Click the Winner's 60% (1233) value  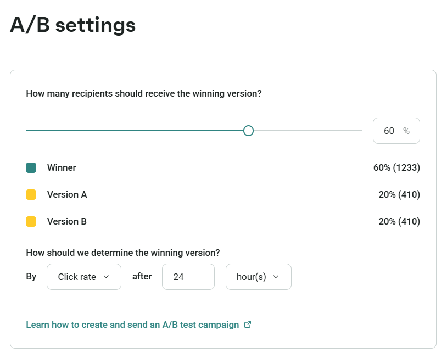(x=396, y=167)
